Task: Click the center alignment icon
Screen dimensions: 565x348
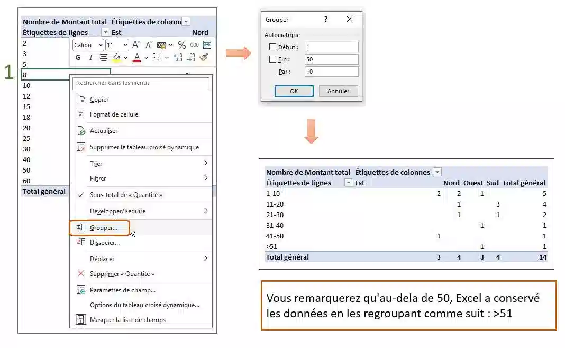Action: [x=103, y=57]
